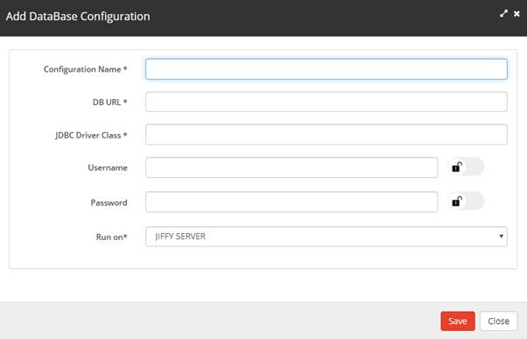Toggle the lock switch beside Password
Image resolution: width=527 pixels, height=339 pixels.
point(466,201)
